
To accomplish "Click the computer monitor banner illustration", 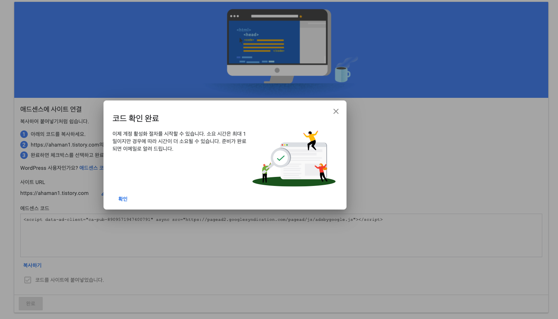I will [x=279, y=46].
